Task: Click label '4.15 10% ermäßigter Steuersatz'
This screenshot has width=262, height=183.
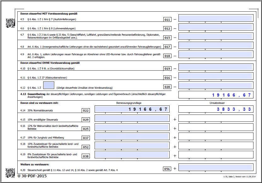Action: click(39, 120)
